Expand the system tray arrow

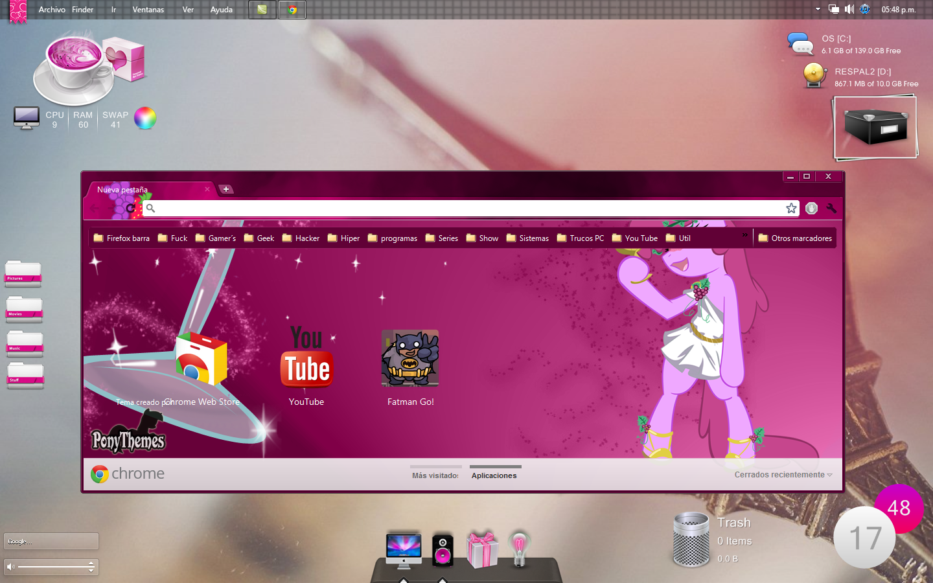[818, 9]
